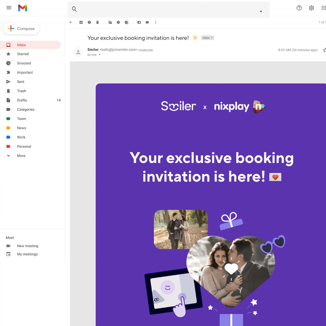This screenshot has width=326, height=326.
Task: Toggle the importance marker beside subject
Action: [x=195, y=38]
